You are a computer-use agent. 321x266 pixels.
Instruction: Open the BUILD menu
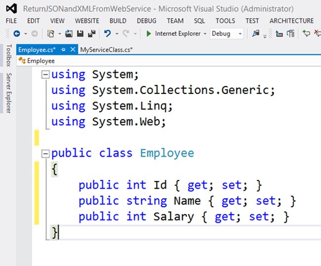click(118, 21)
